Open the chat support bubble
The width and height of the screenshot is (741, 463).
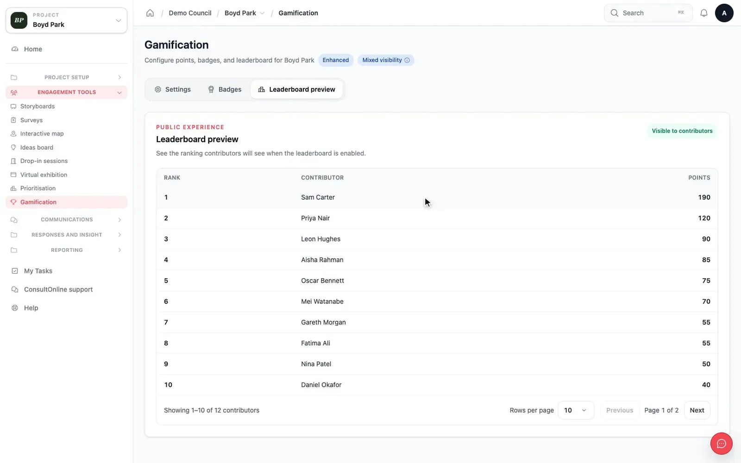(x=722, y=444)
